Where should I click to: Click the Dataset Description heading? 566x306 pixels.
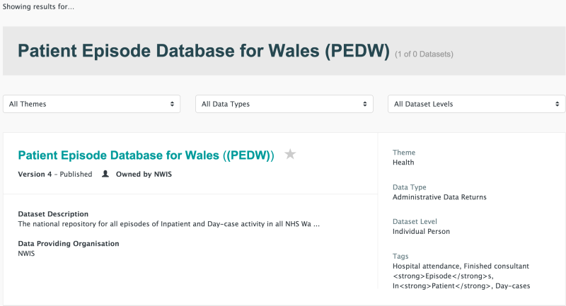pyautogui.click(x=53, y=214)
